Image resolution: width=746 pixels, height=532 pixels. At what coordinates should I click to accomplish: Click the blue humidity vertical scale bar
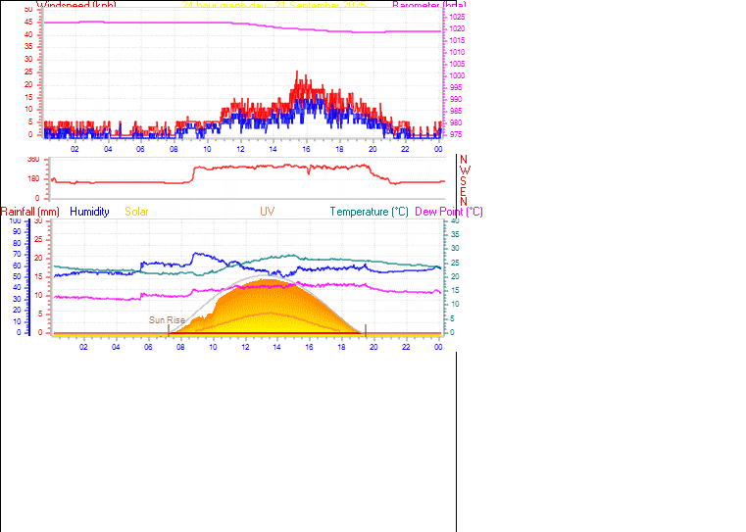pyautogui.click(x=28, y=276)
